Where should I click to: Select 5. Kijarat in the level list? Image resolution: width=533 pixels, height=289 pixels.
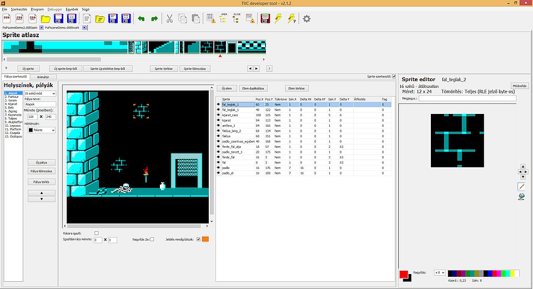pos(12,103)
